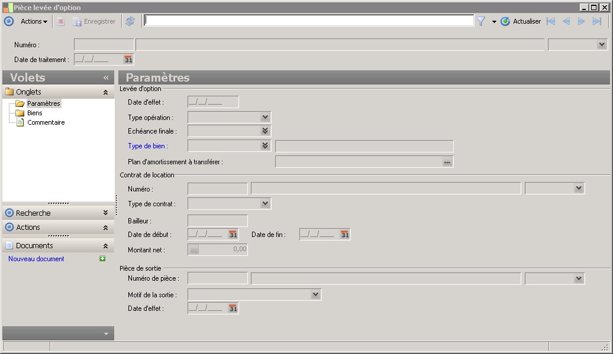Click the Nouveau document link
The image size is (613, 354).
(36, 259)
